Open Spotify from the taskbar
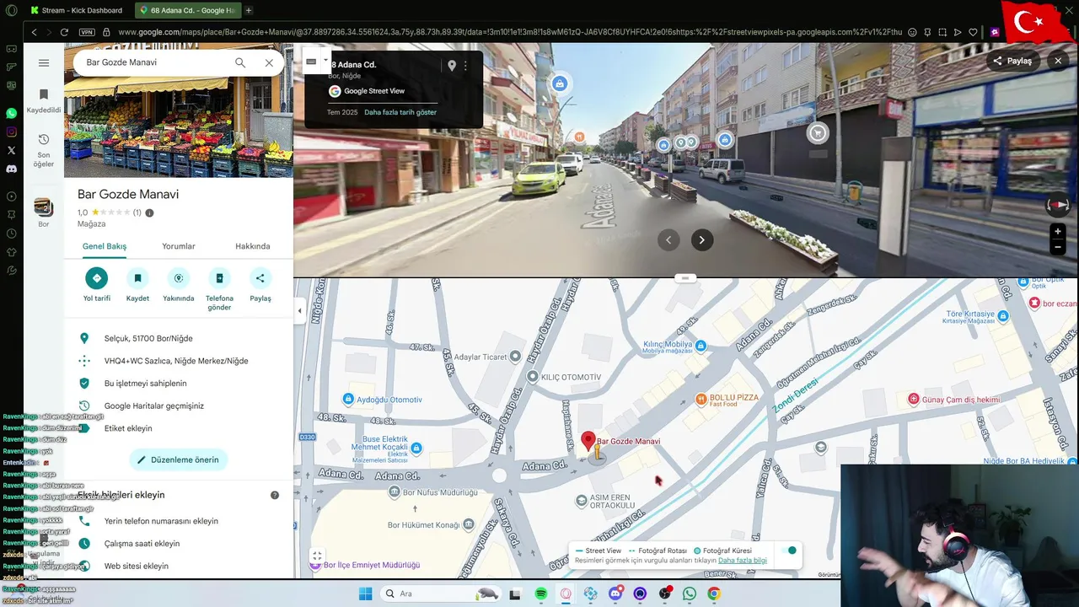 click(541, 594)
